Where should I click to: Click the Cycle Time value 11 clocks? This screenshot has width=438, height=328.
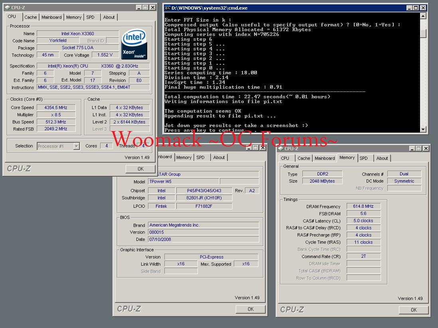coord(363,242)
